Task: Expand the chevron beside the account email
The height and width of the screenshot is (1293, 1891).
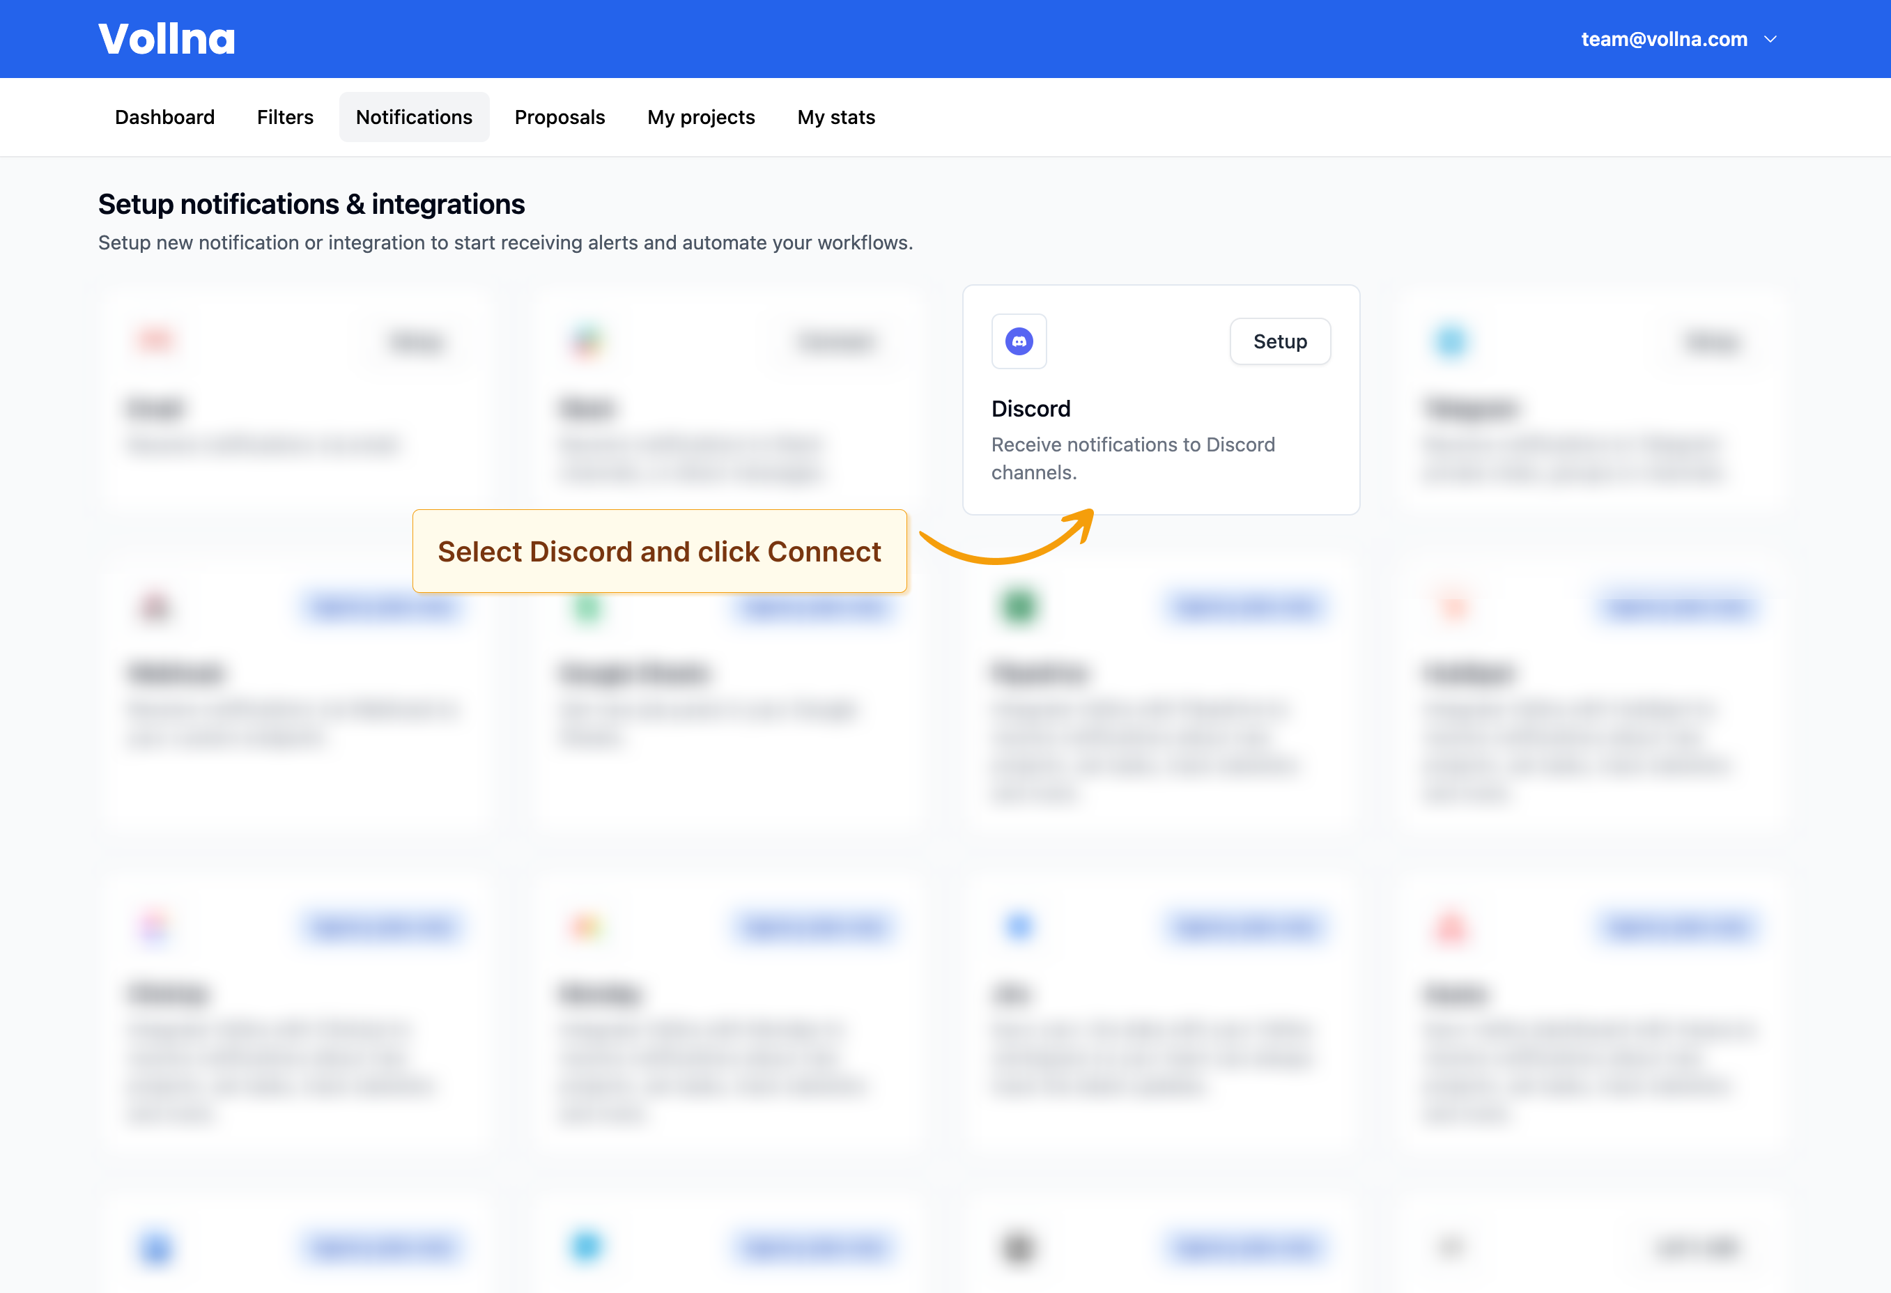Action: pos(1770,39)
